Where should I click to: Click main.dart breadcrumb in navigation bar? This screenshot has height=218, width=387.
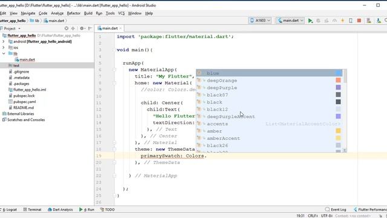click(x=54, y=21)
